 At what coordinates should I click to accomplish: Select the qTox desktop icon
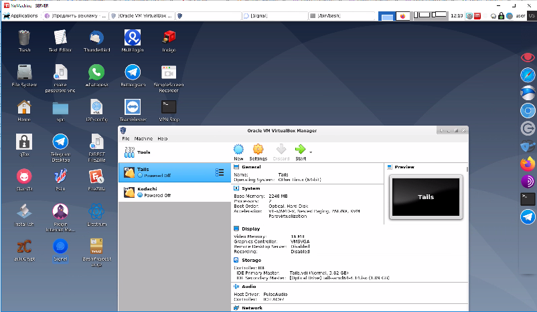click(24, 145)
